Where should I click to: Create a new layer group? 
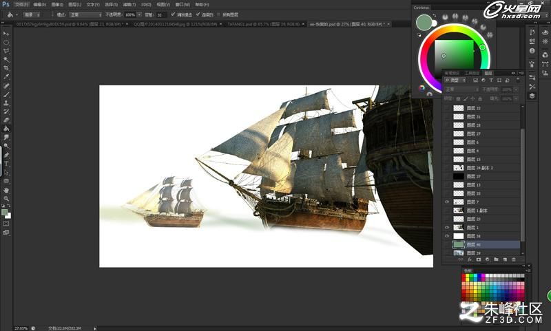tap(496, 259)
